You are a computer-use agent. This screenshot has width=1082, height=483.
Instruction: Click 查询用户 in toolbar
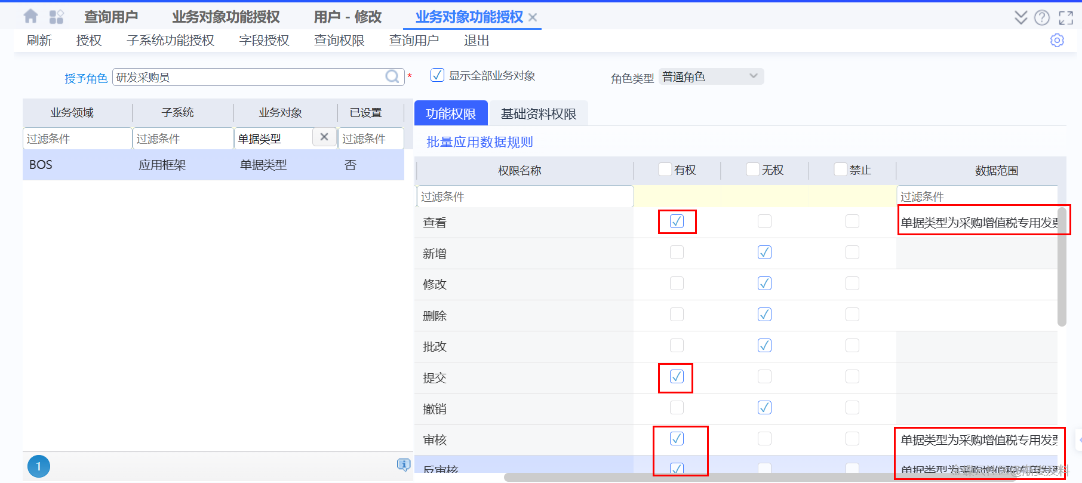pyautogui.click(x=414, y=41)
